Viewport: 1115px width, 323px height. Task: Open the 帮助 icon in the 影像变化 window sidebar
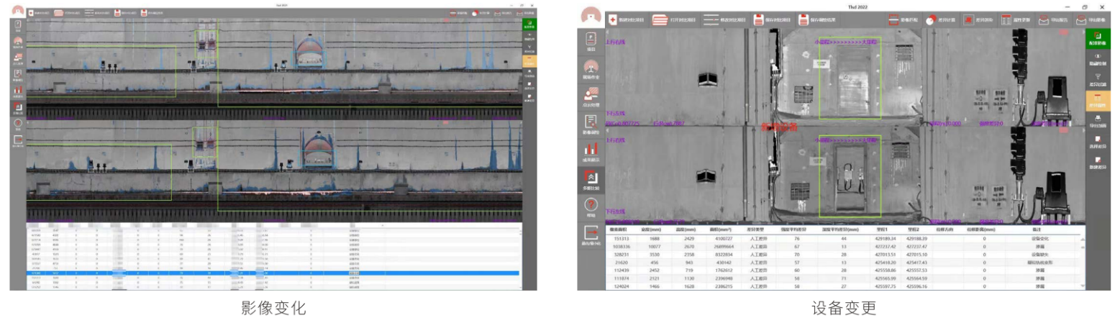click(17, 124)
